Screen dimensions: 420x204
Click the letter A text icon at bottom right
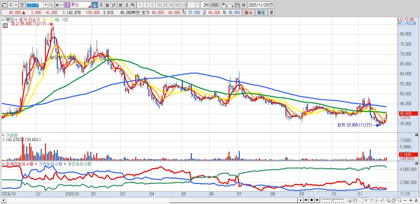(416, 200)
